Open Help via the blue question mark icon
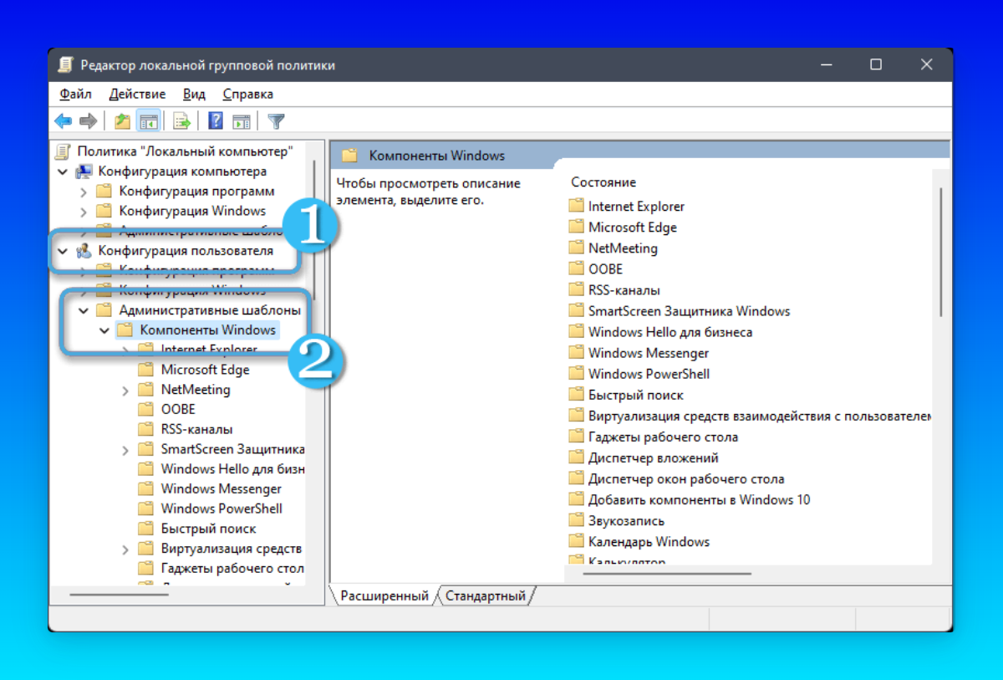Image resolution: width=1003 pixels, height=680 pixels. click(x=215, y=121)
